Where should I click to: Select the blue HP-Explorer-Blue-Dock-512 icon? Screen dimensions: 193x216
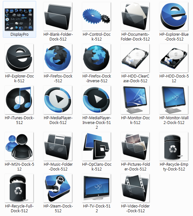(x=174, y=16)
